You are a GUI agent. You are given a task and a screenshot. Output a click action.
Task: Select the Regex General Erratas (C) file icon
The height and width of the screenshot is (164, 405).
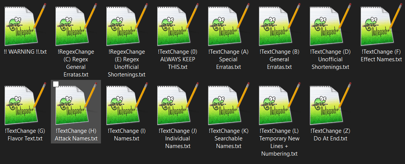[76, 24]
